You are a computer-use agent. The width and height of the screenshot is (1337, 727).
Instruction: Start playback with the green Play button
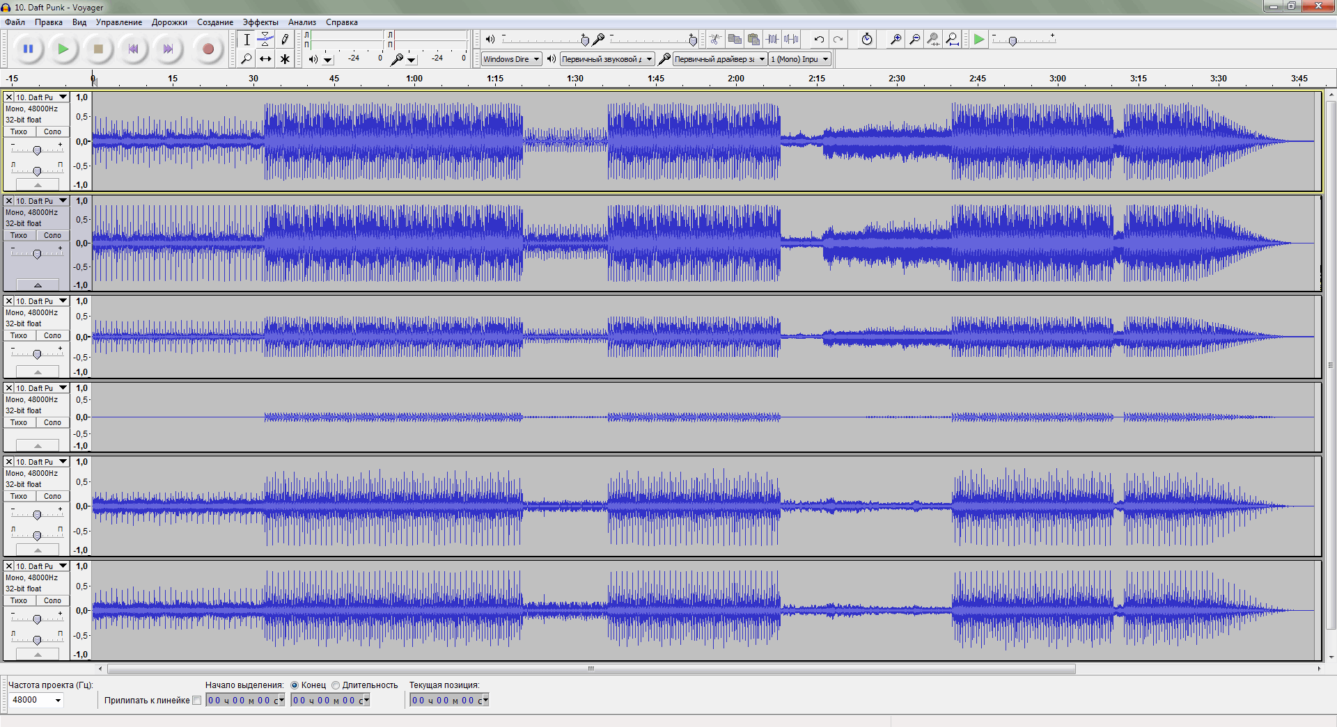[x=63, y=49]
